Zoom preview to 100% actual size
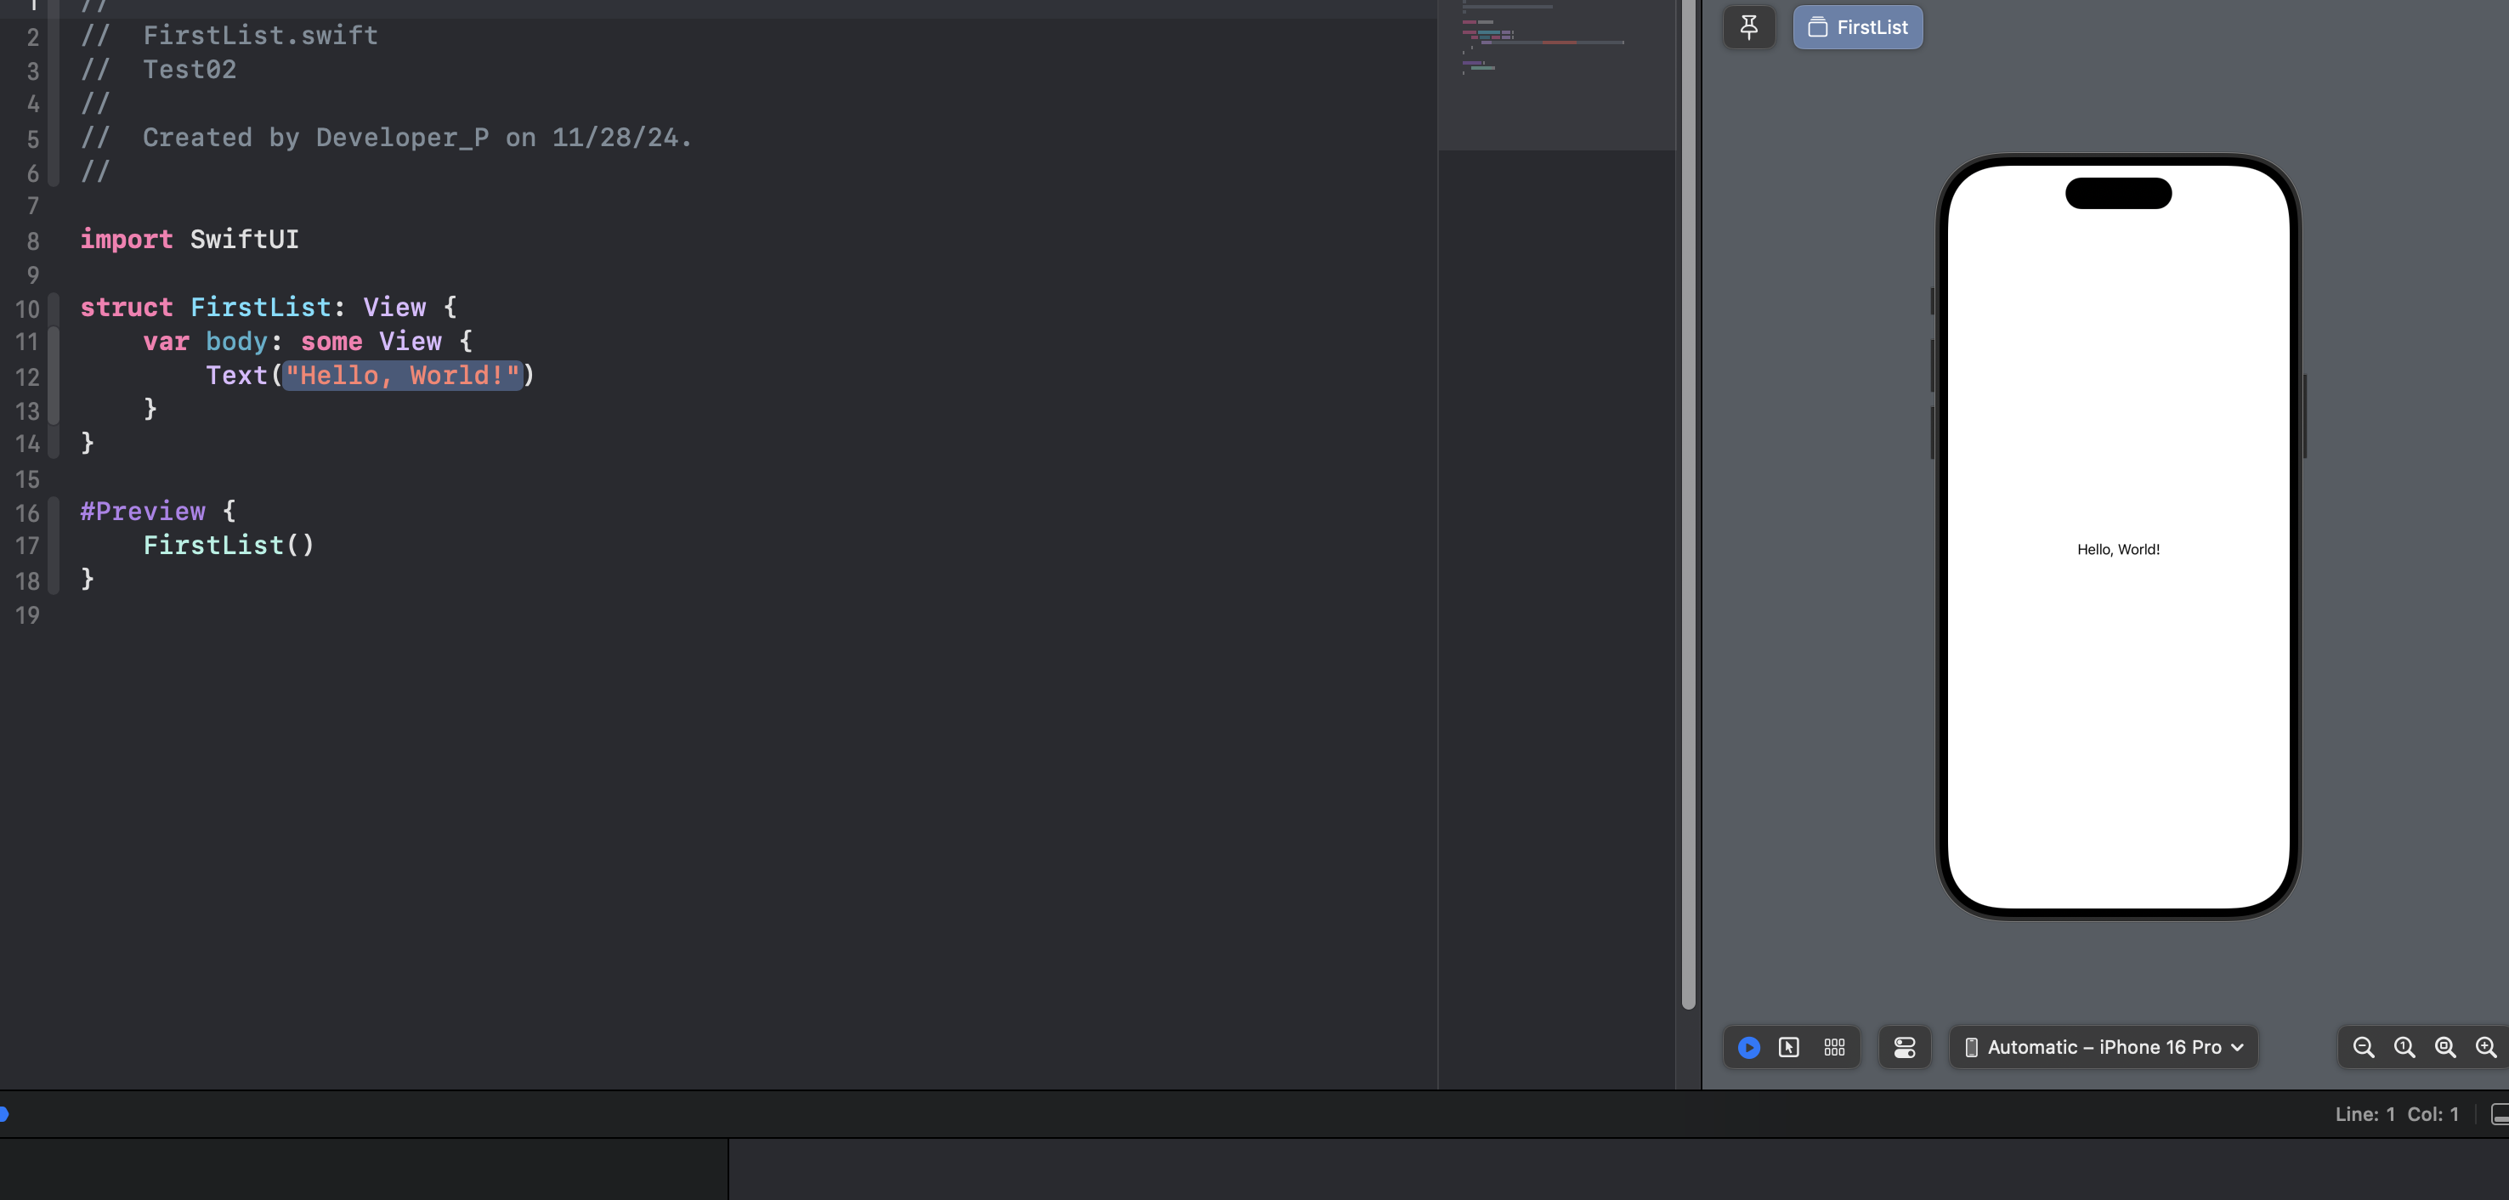2509x1200 pixels. click(2404, 1047)
